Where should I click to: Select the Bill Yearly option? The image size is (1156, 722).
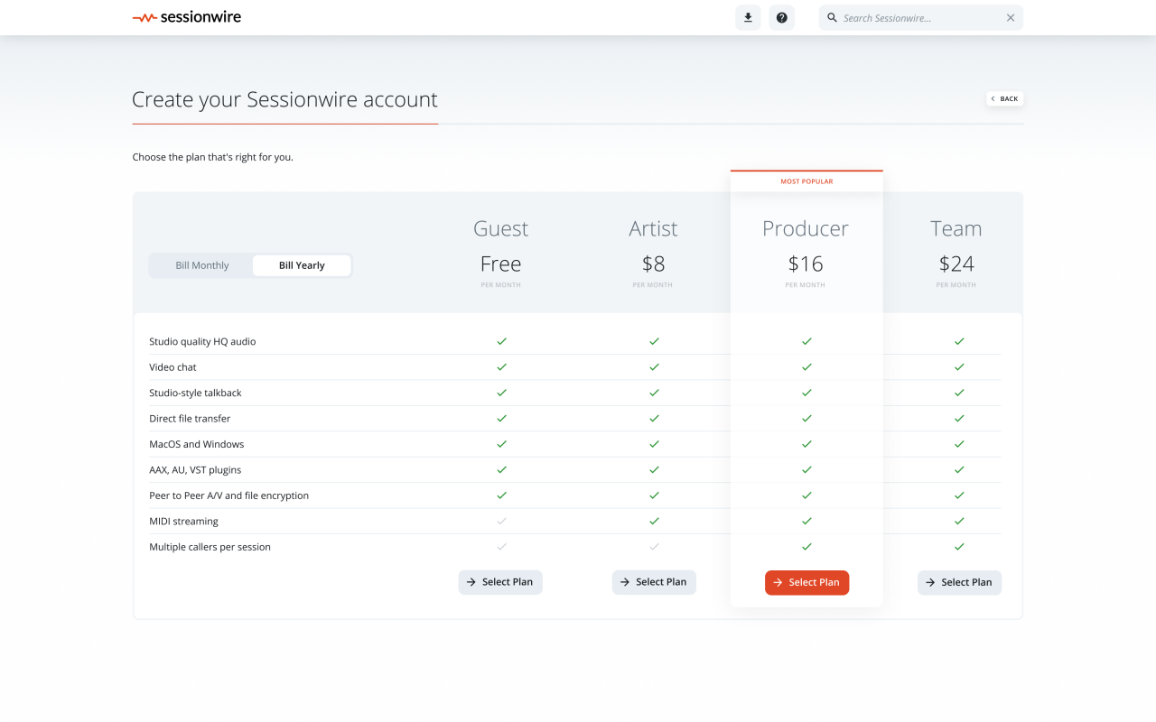click(302, 265)
